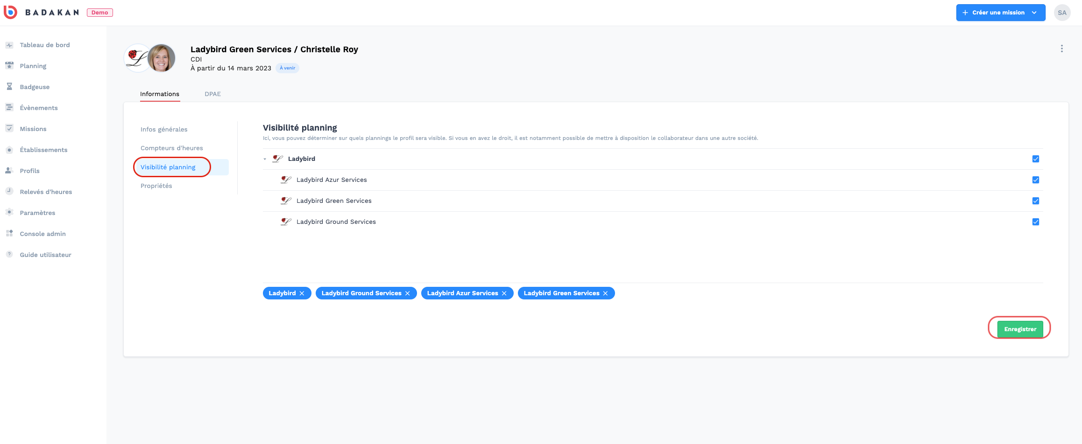Open the Créer une mission dropdown arrow
The image size is (1082, 444).
point(1034,13)
